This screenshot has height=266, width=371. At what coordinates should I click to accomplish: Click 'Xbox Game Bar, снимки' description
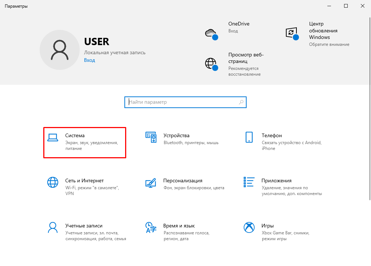coord(286,236)
